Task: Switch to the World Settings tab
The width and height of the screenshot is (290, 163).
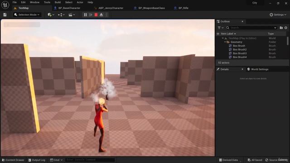Action: click(x=258, y=69)
